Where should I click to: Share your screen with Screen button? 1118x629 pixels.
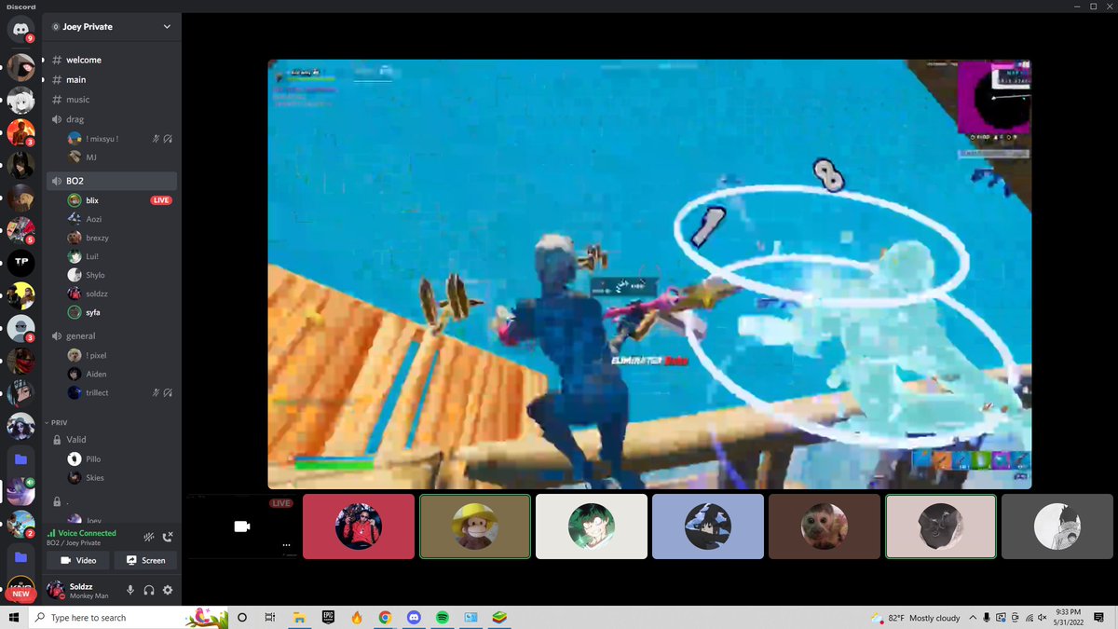(x=145, y=560)
